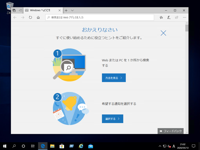The width and height of the screenshot is (200, 150).
Task: Open the share icon in toolbar
Action: click(x=177, y=17)
